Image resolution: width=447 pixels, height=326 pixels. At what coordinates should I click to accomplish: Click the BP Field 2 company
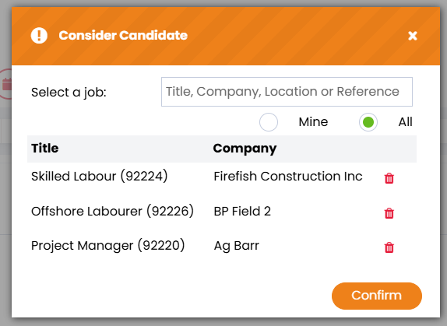click(242, 212)
